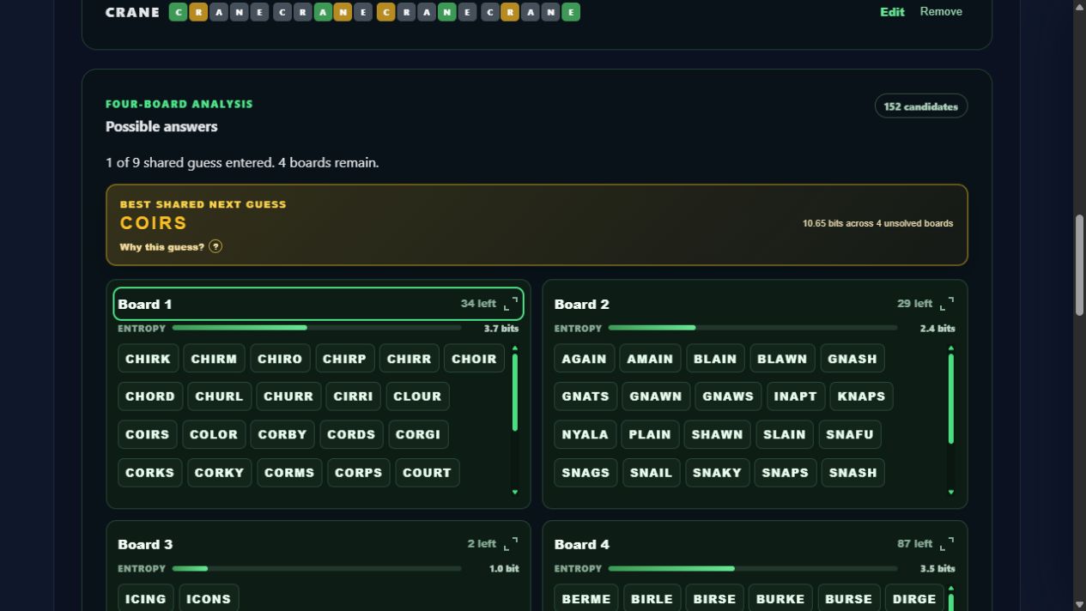Click the Board 1 entropy bar
The height and width of the screenshot is (611, 1086).
point(317,328)
